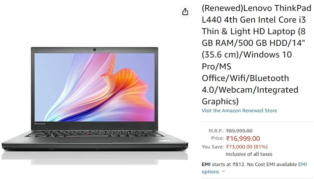Click the Inclusive of all taxes text
Viewport: 314px width, 179px height.
(249, 154)
